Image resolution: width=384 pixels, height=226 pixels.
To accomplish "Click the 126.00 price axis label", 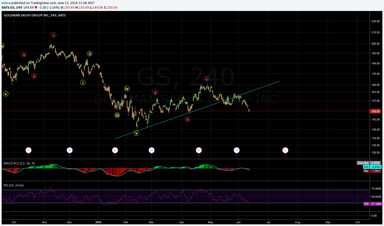I will [x=375, y=153].
